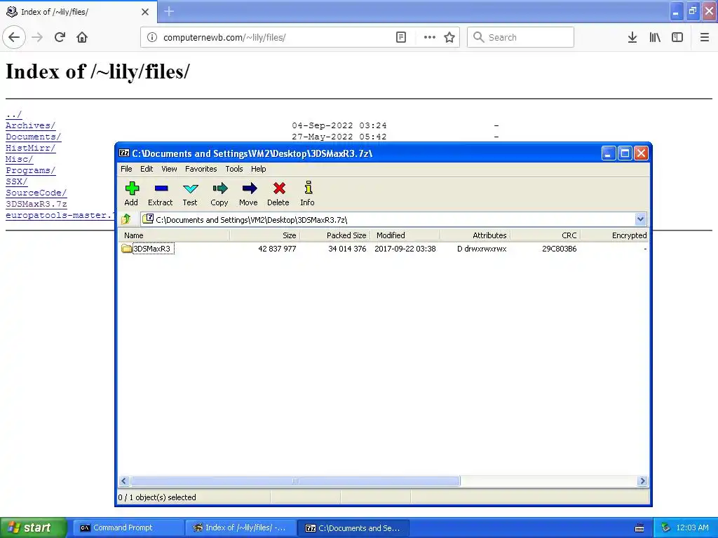Viewport: 718px width, 538px height.
Task: Click the system tray icon beside the clock
Action: [x=666, y=528]
